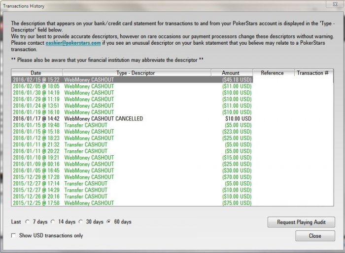Screen dimensions: 345x253
Task: Sort by the Type - Descriptor column header
Action: pyautogui.click(x=137, y=73)
